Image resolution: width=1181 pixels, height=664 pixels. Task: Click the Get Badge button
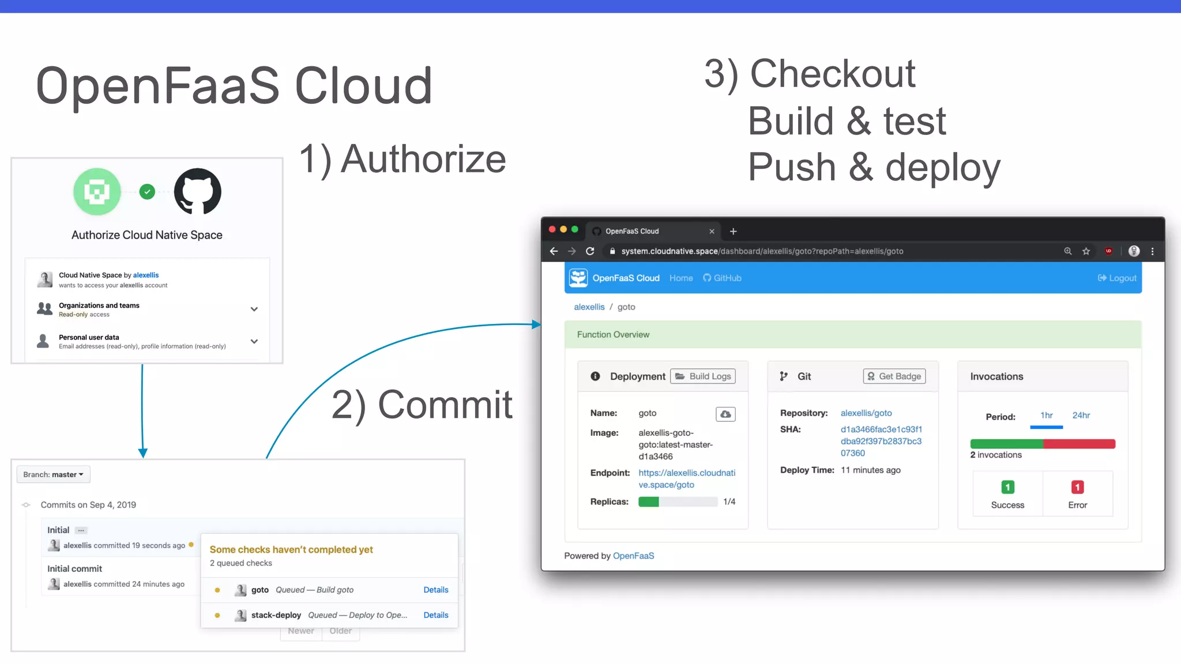(894, 376)
